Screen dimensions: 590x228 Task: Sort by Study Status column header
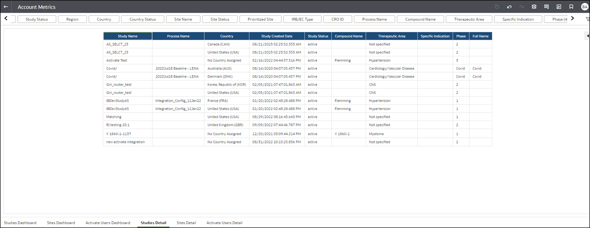(x=318, y=36)
